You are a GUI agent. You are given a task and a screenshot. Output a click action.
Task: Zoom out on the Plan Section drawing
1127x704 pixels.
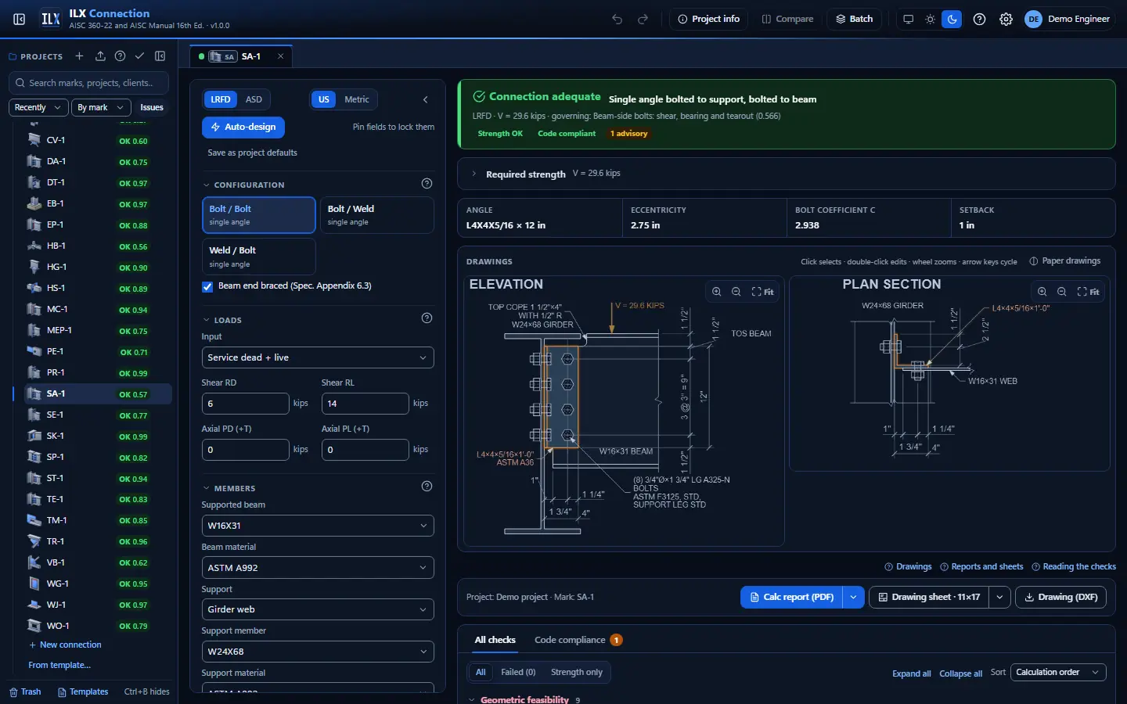point(1062,292)
